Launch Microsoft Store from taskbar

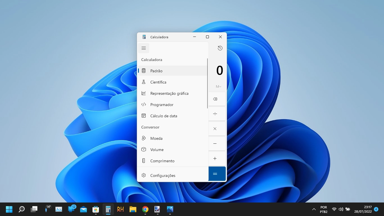(96, 209)
